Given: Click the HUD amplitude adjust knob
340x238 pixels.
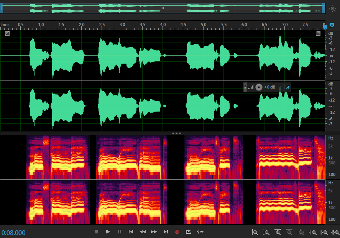Looking at the screenshot, I should [259, 87].
